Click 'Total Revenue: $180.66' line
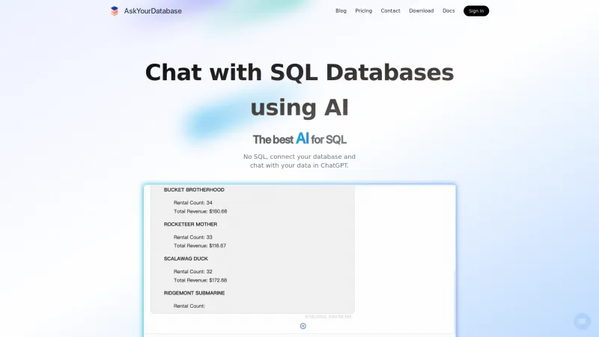Screen dimensions: 599x337 tap(200, 211)
